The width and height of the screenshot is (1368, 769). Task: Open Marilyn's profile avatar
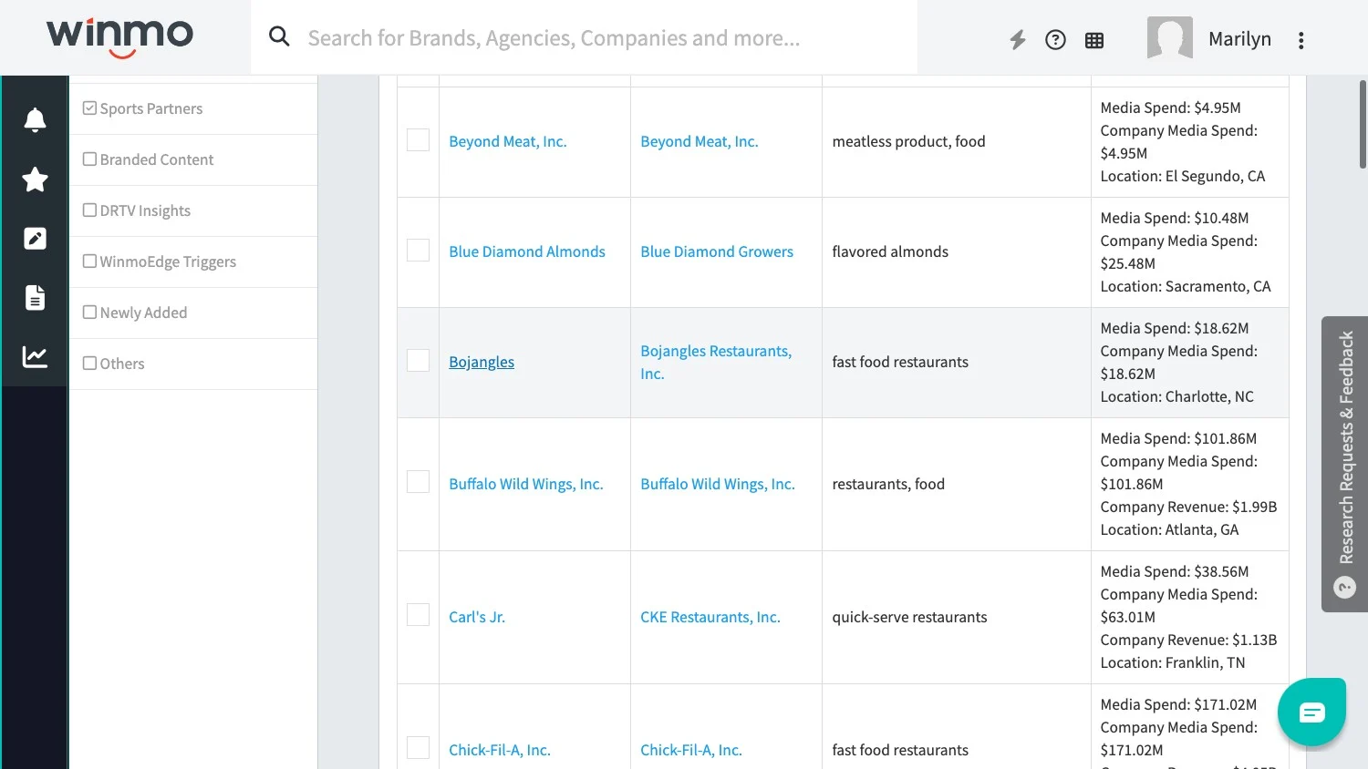[x=1170, y=38]
